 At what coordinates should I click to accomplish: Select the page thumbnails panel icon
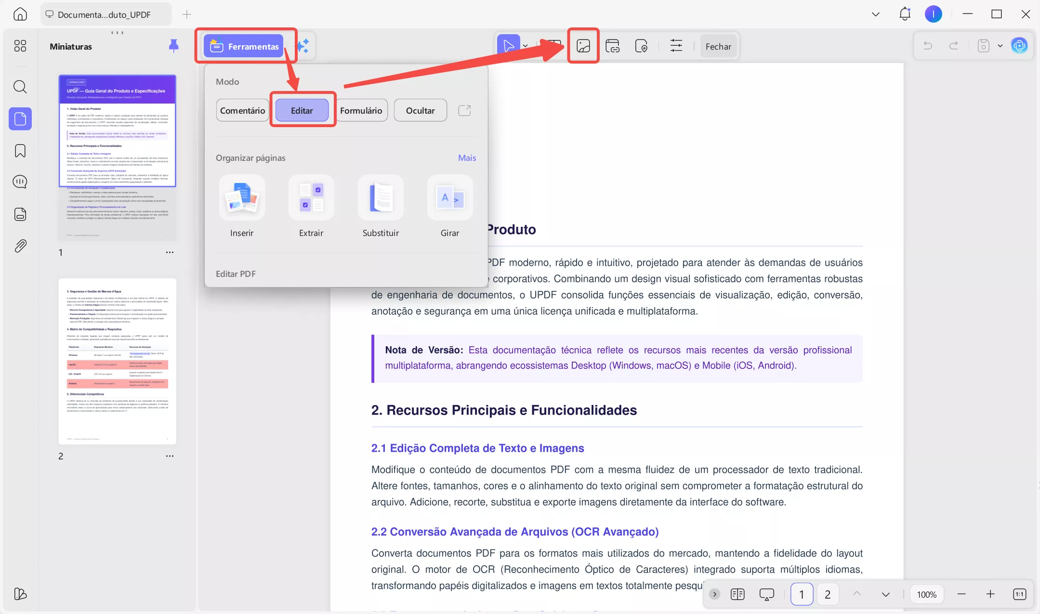coord(20,118)
